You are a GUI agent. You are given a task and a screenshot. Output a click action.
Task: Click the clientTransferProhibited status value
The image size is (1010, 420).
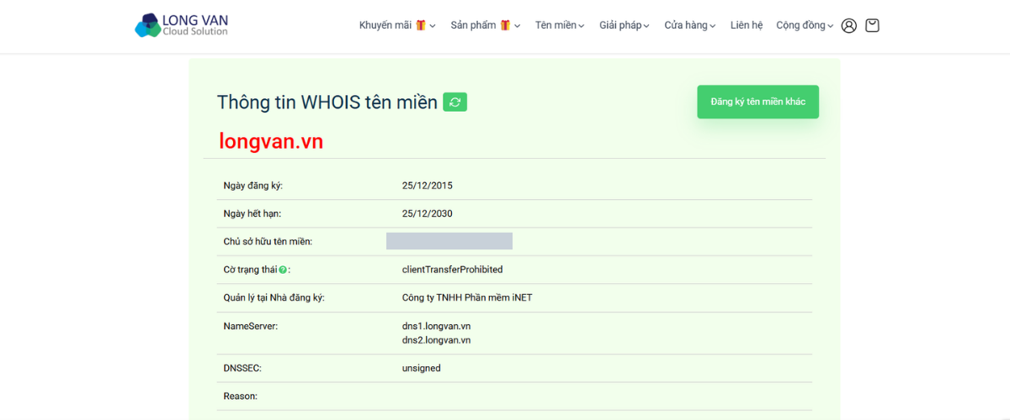tap(452, 270)
